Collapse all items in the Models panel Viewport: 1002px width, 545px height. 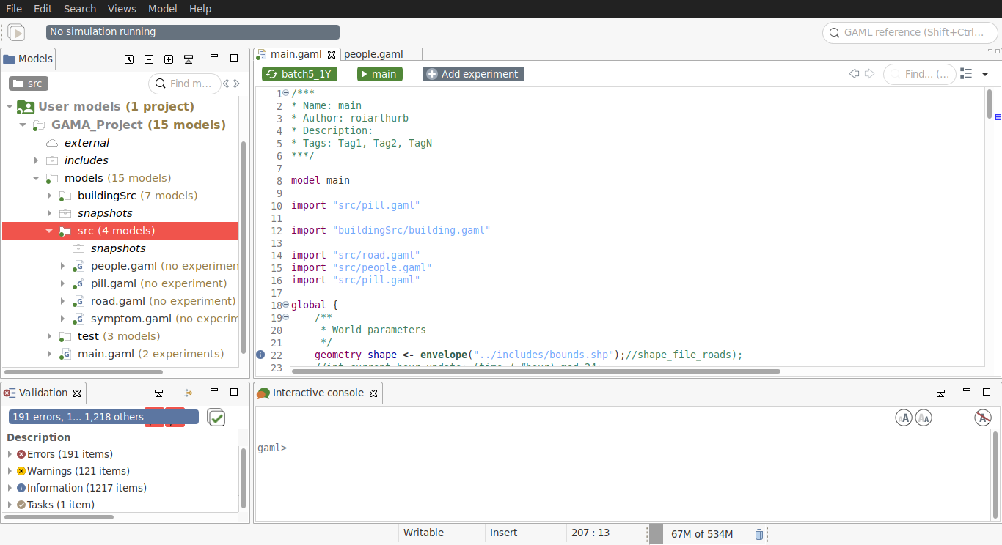(x=149, y=59)
